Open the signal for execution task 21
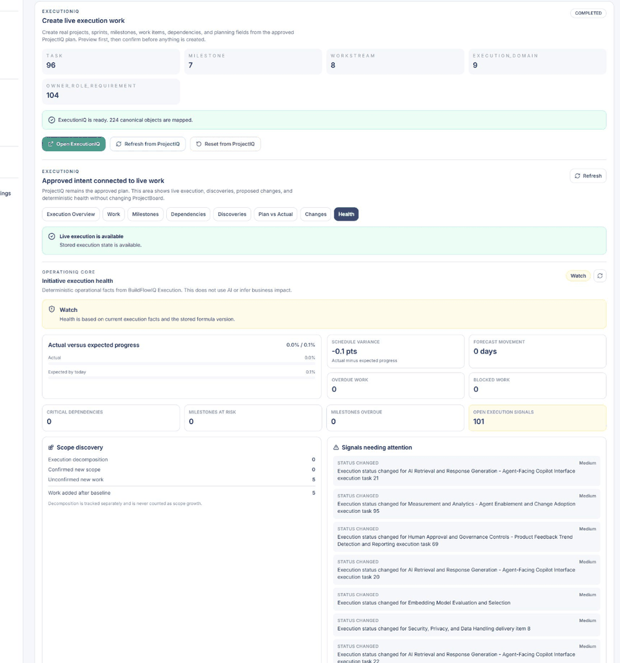The height and width of the screenshot is (663, 620). click(x=466, y=471)
